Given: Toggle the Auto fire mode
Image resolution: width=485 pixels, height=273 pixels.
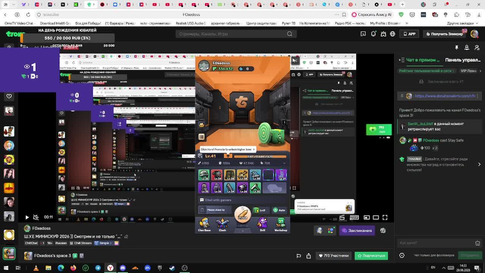Looking at the screenshot, I should click(279, 210).
